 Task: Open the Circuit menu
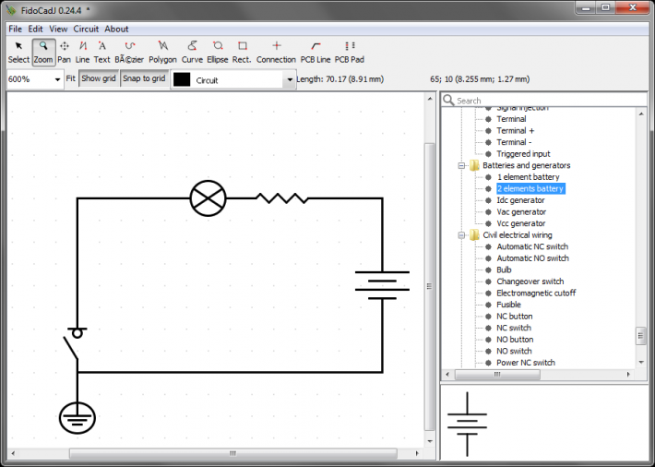point(86,29)
